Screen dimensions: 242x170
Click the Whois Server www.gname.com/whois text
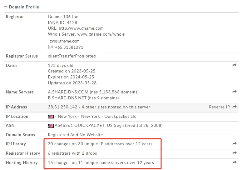click(86, 34)
